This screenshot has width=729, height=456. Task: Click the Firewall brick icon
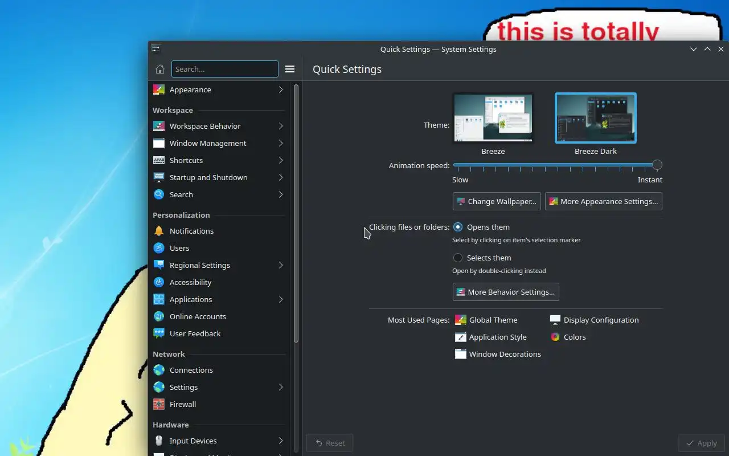coord(159,404)
